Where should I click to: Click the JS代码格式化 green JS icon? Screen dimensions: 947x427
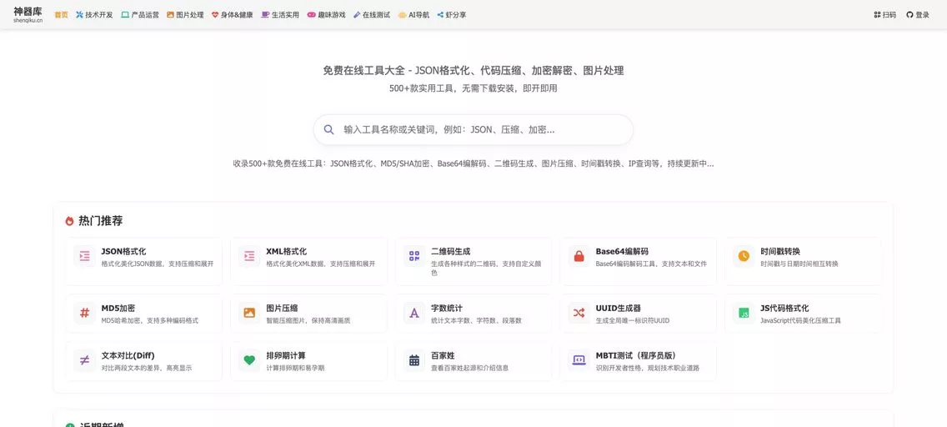tap(744, 313)
